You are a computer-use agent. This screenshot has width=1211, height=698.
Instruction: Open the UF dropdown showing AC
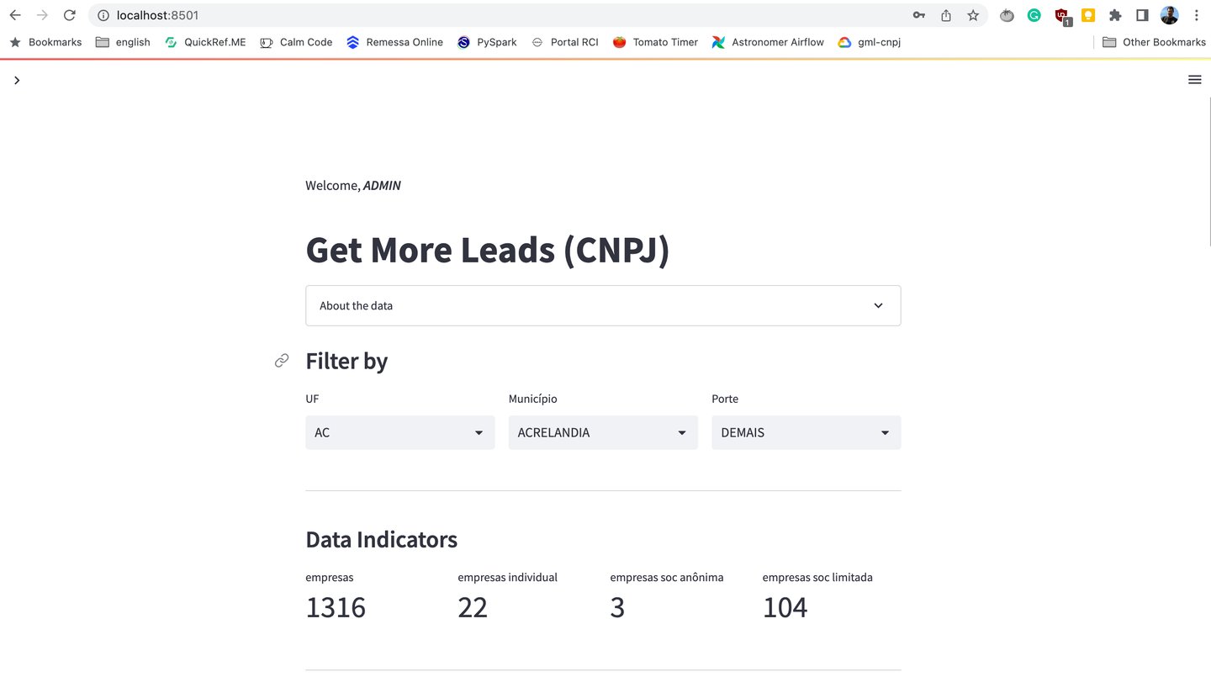(x=399, y=432)
